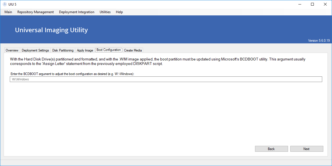The width and height of the screenshot is (332, 166).
Task: Select the Boot Configuration tab
Action: (x=109, y=50)
